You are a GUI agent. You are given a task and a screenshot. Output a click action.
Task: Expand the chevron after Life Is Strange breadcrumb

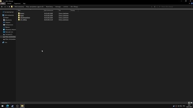point(79,7)
